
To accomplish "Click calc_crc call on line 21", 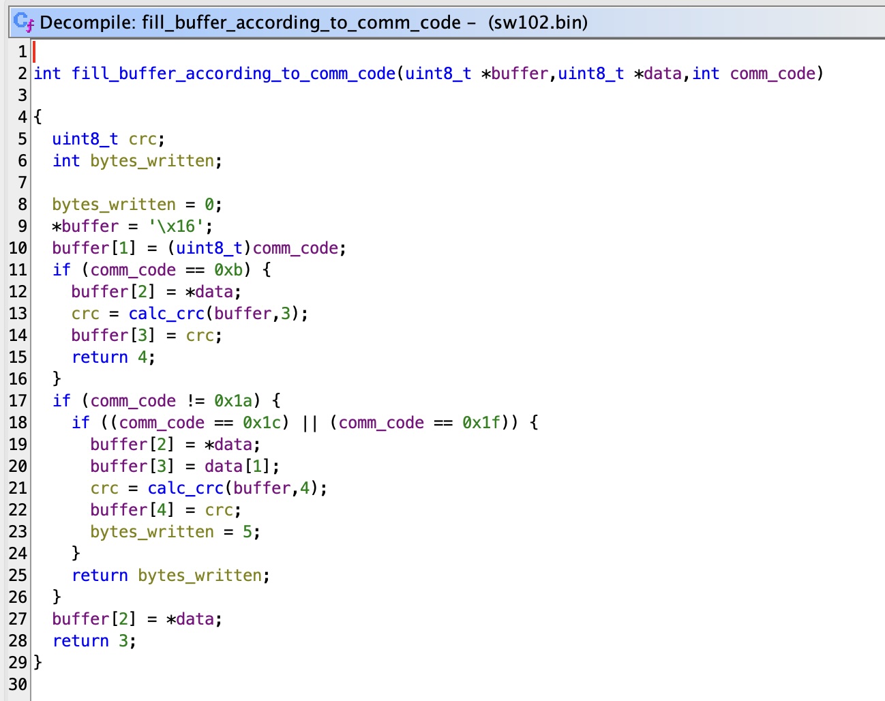I will coord(185,488).
